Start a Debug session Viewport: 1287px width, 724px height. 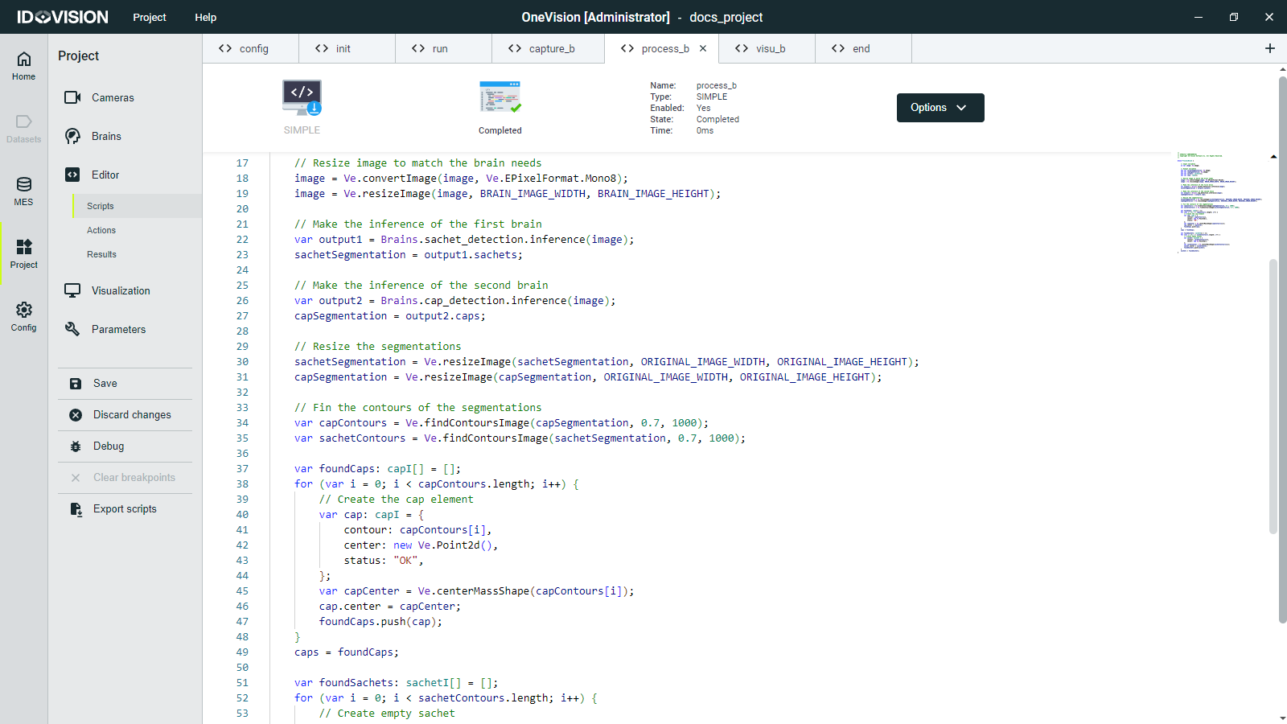108,446
